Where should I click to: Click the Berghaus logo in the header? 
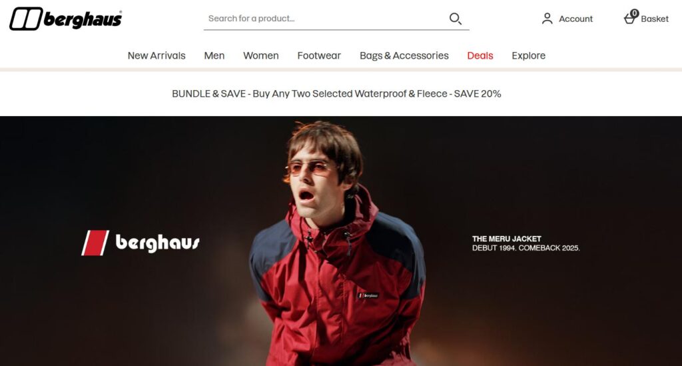(66, 19)
